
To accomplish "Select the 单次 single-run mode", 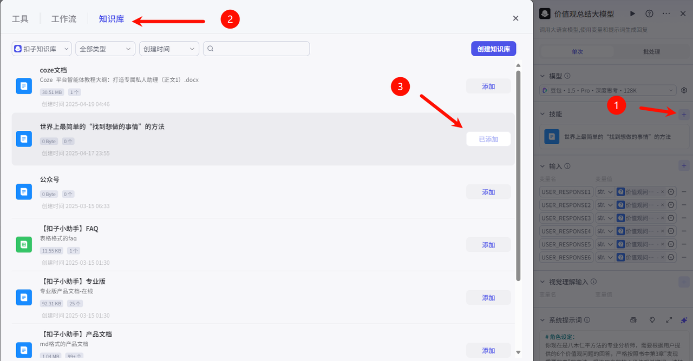I will click(577, 51).
